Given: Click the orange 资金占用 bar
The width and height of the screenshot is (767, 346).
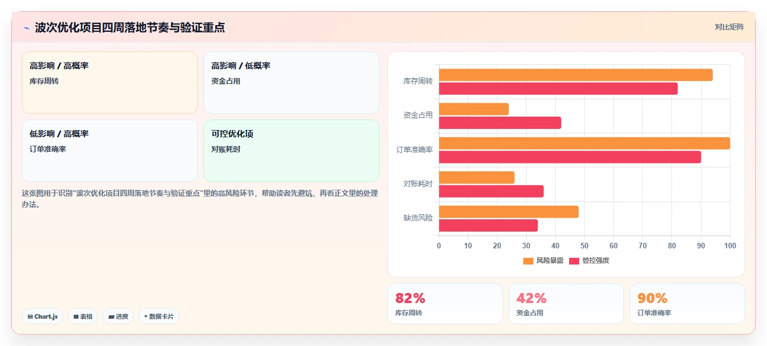Looking at the screenshot, I should pyautogui.click(x=474, y=109).
